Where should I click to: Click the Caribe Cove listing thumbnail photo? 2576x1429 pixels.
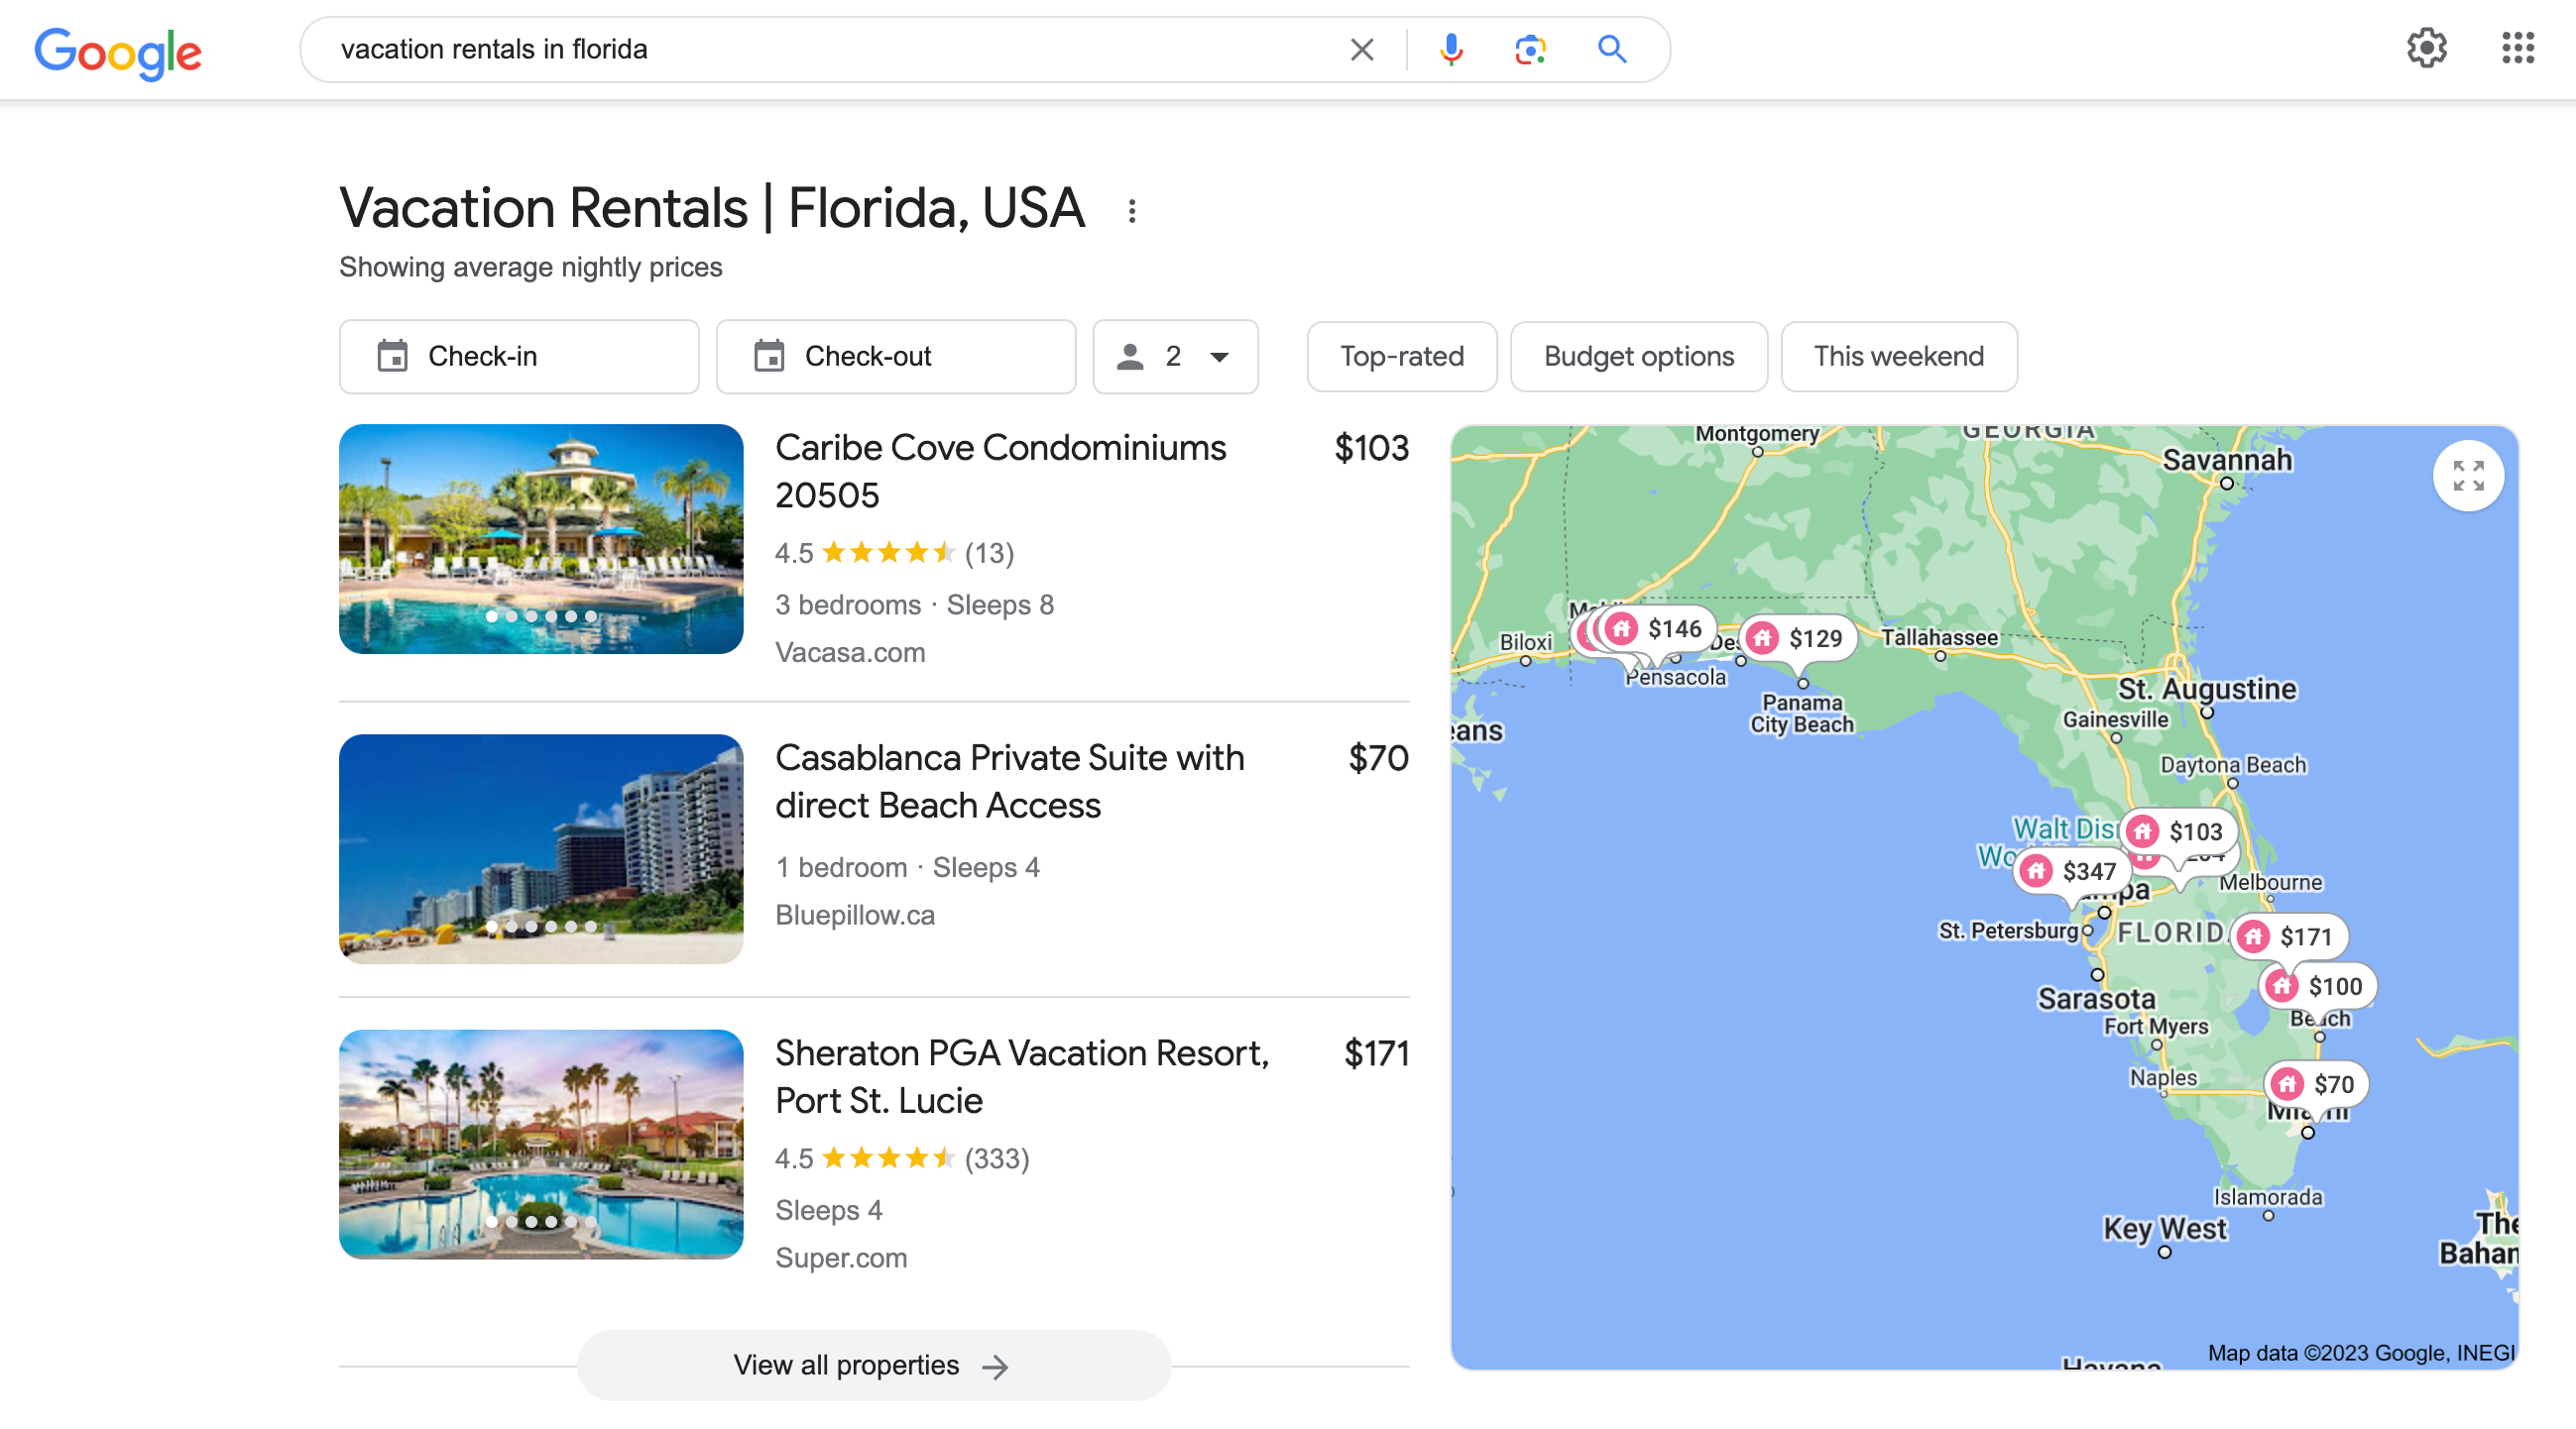point(541,540)
